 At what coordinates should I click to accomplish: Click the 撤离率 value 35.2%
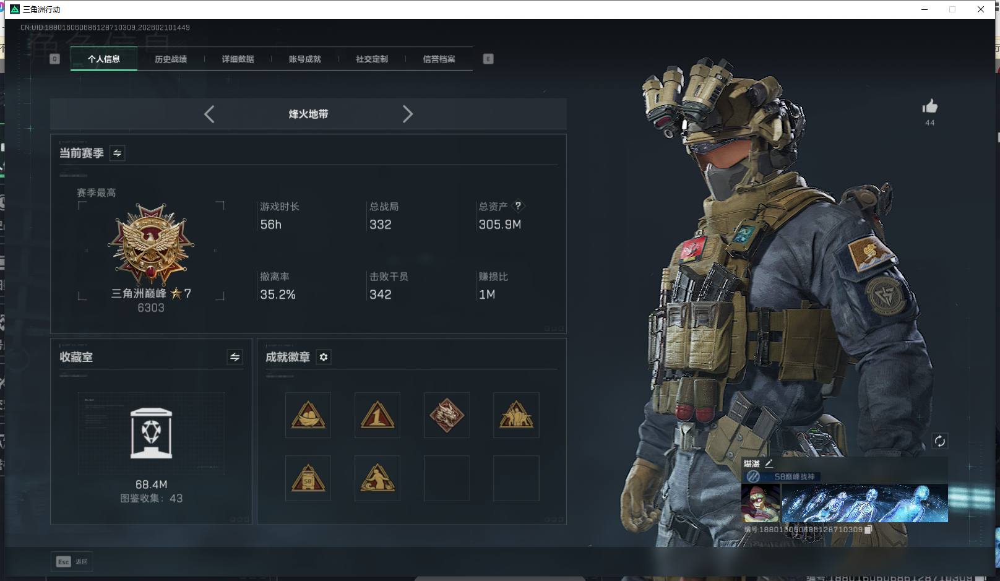(278, 295)
